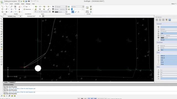Collapse the PrintStyle section in Properties panel
The height and width of the screenshot is (99, 177).
[166, 43]
